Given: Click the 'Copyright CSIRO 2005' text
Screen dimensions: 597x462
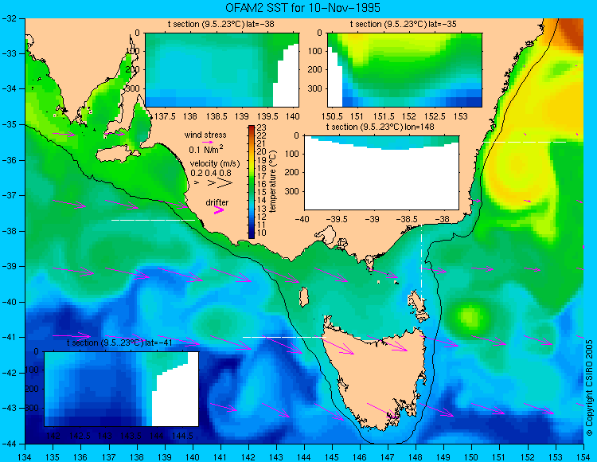Looking at the screenshot, I should (x=589, y=388).
